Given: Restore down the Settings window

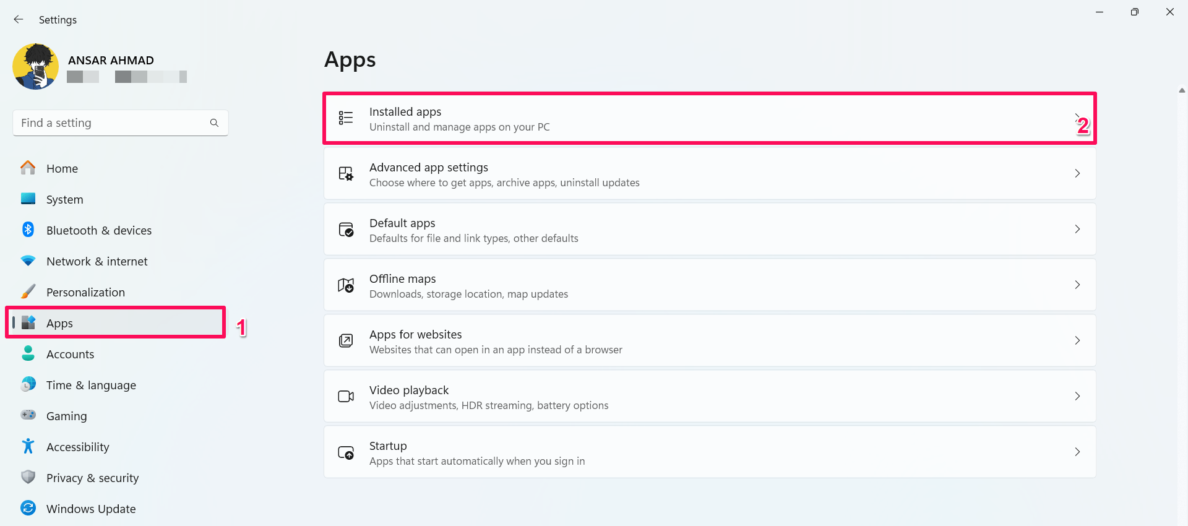Looking at the screenshot, I should point(1134,12).
